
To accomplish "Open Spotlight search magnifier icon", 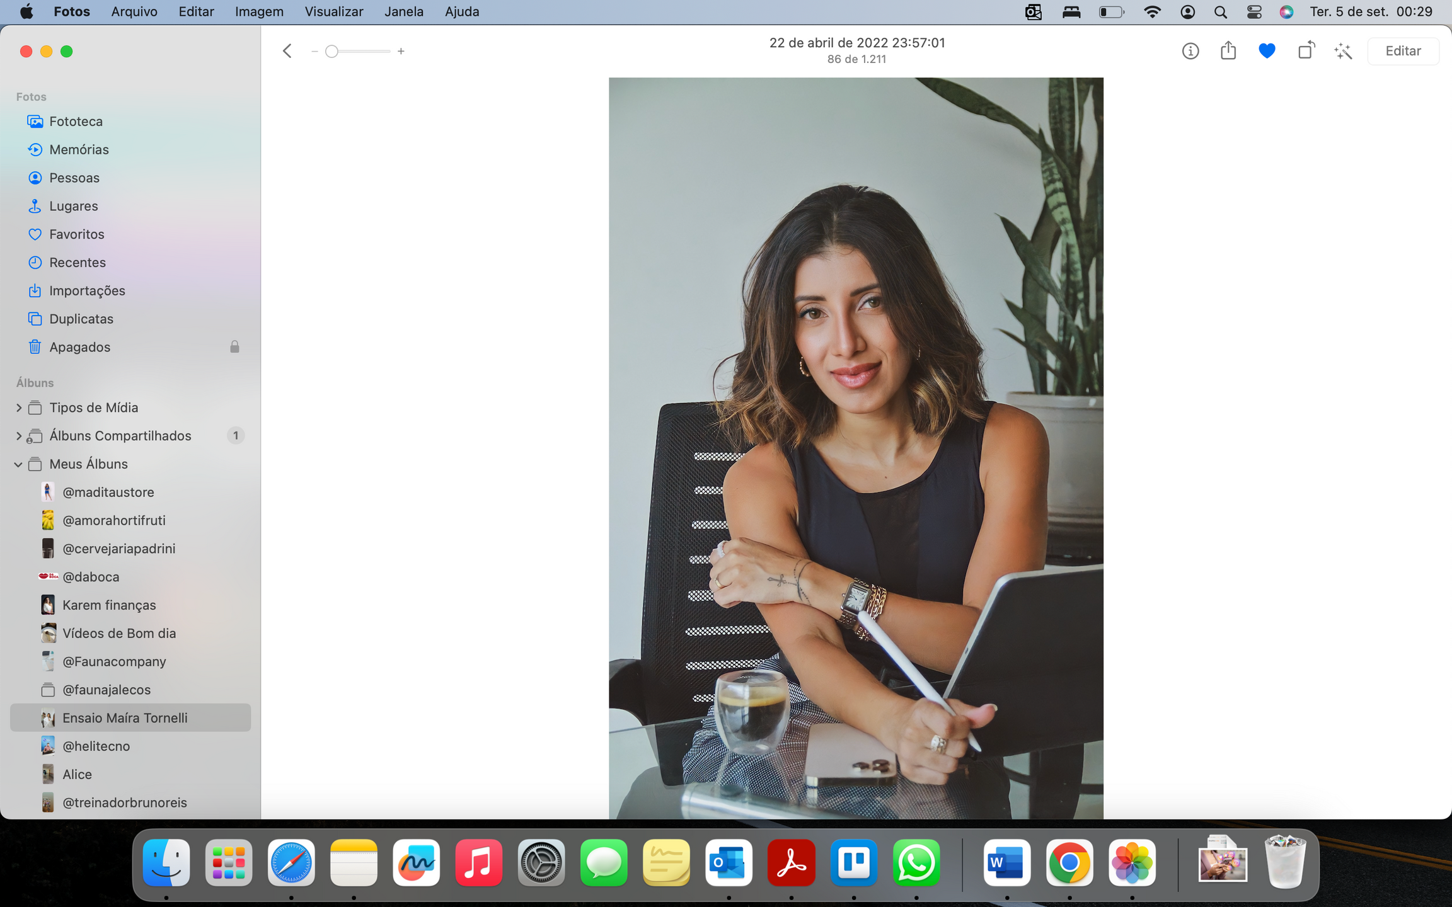I will (1220, 11).
